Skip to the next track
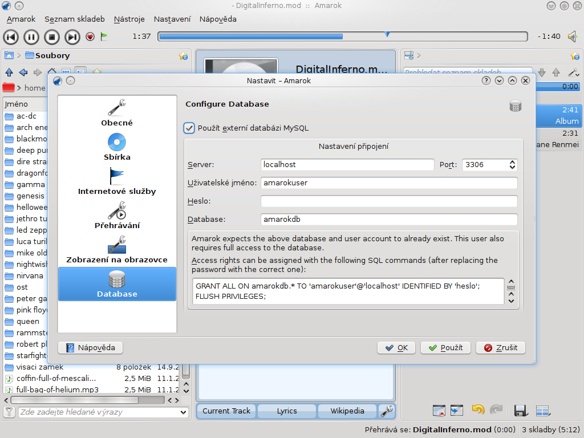This screenshot has width=584, height=438. [x=72, y=37]
